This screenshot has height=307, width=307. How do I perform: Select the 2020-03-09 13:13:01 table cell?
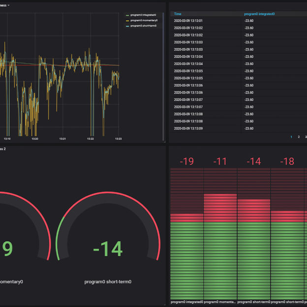tap(188, 21)
